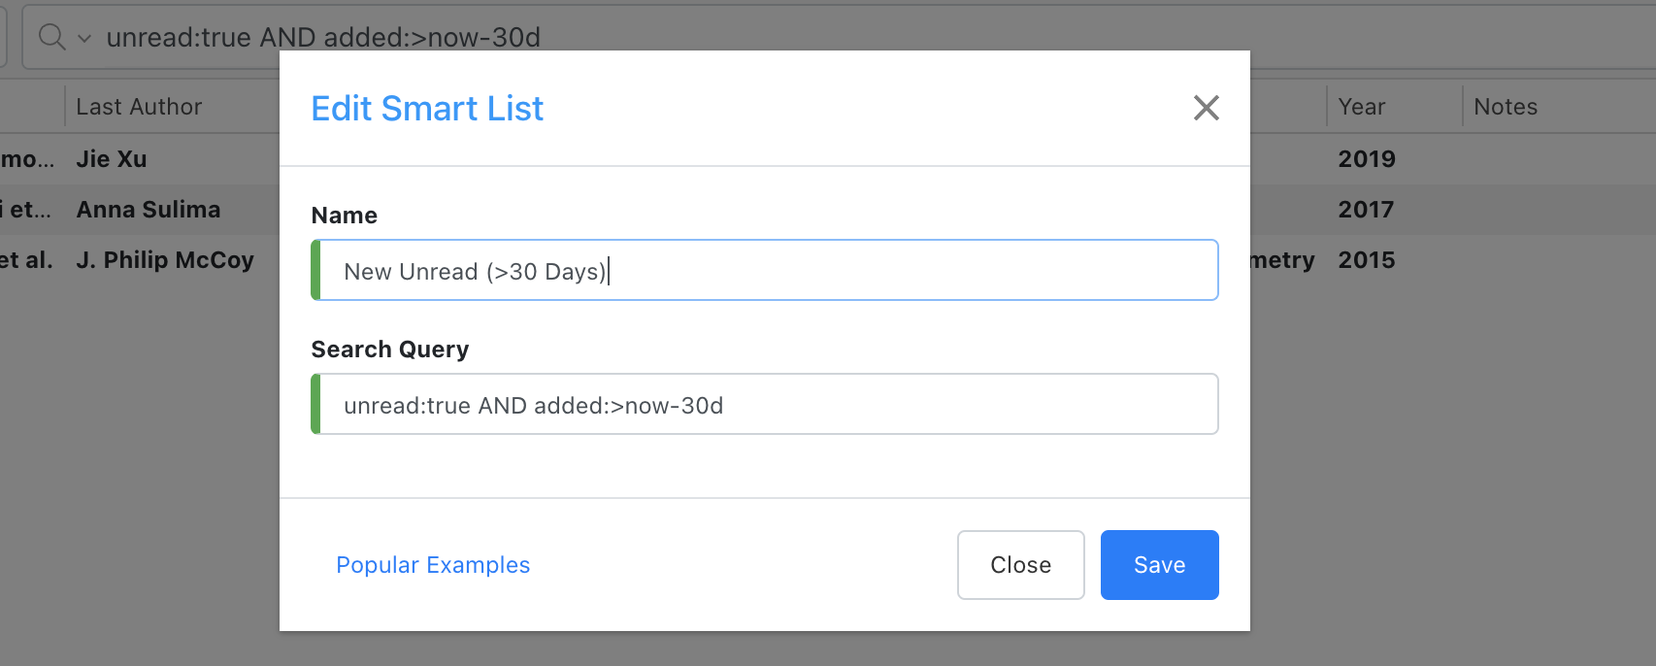Screen dimensions: 1656x666
Task: Close the dialog with the Close button
Action: pos(1020,564)
